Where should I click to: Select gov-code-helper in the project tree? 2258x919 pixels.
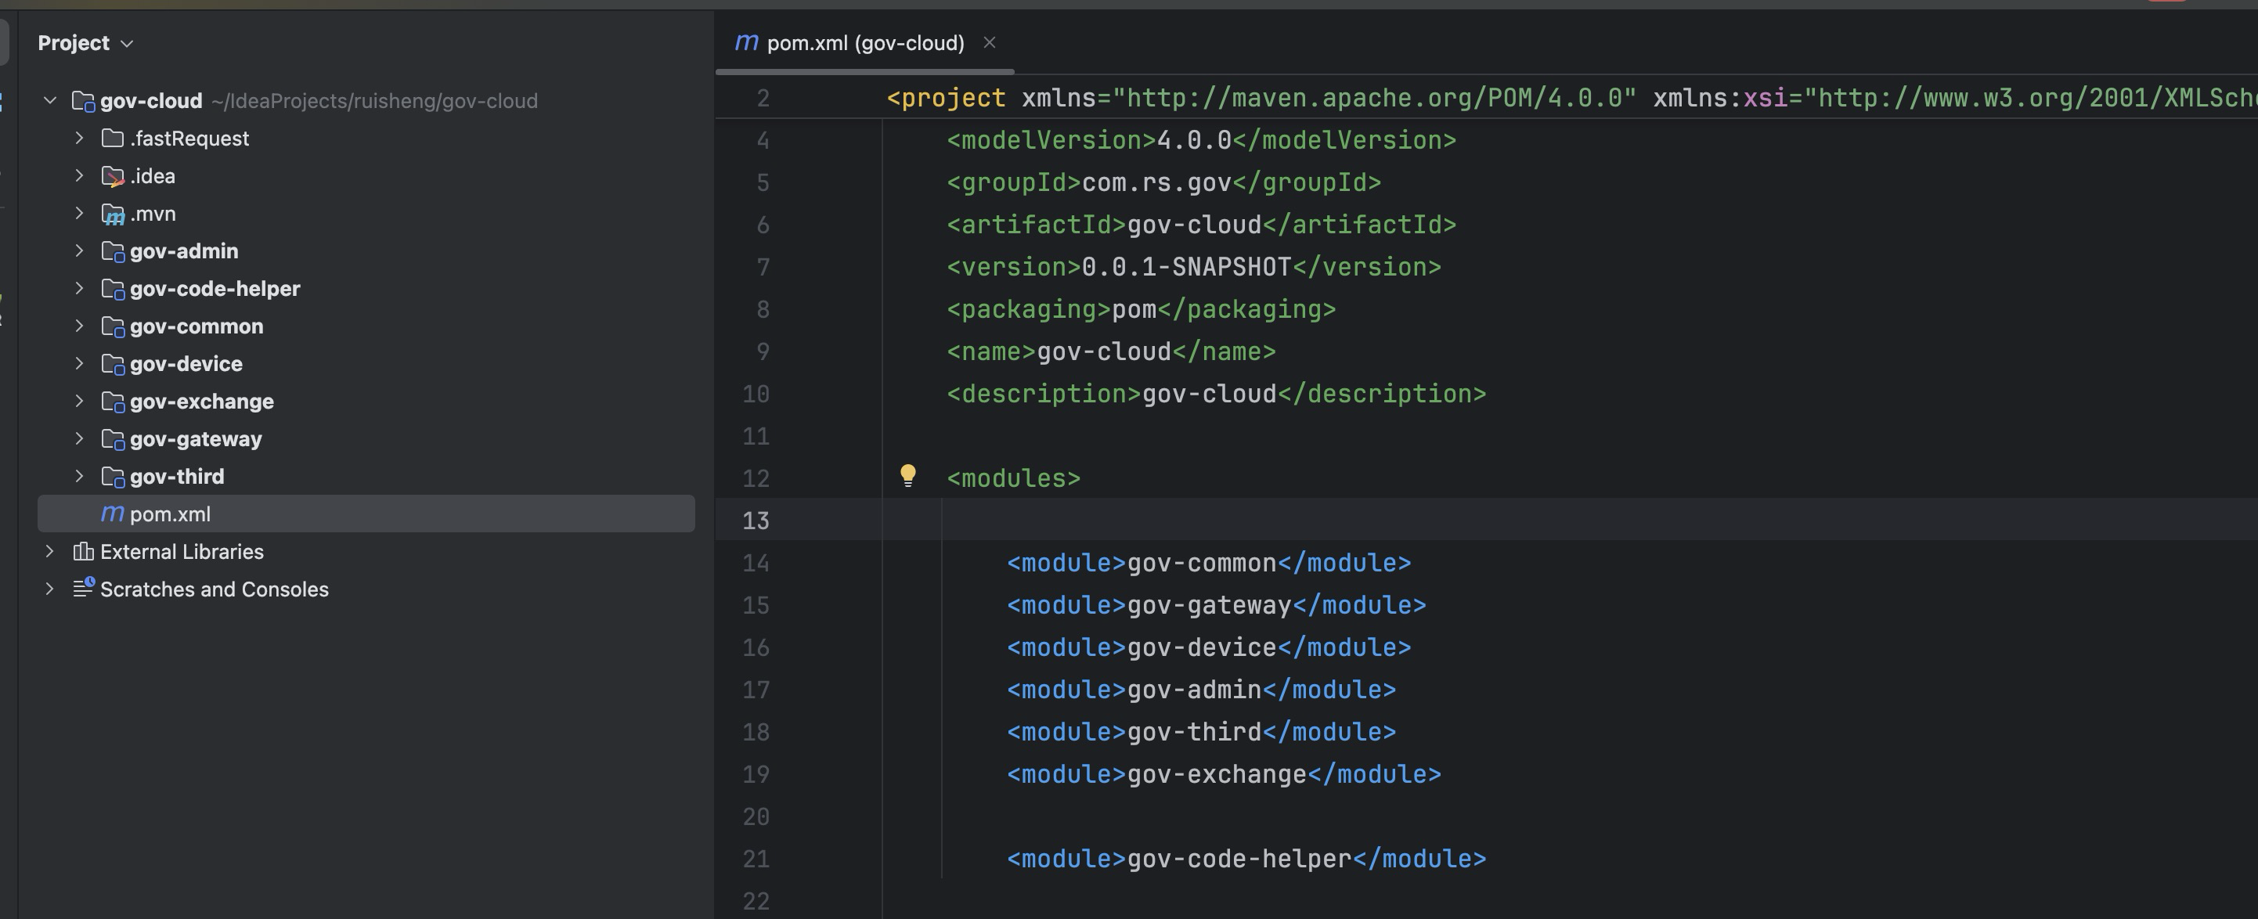click(215, 288)
